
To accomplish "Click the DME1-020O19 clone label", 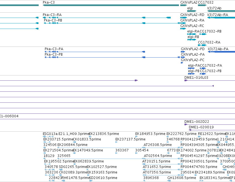I will pos(201,127).
